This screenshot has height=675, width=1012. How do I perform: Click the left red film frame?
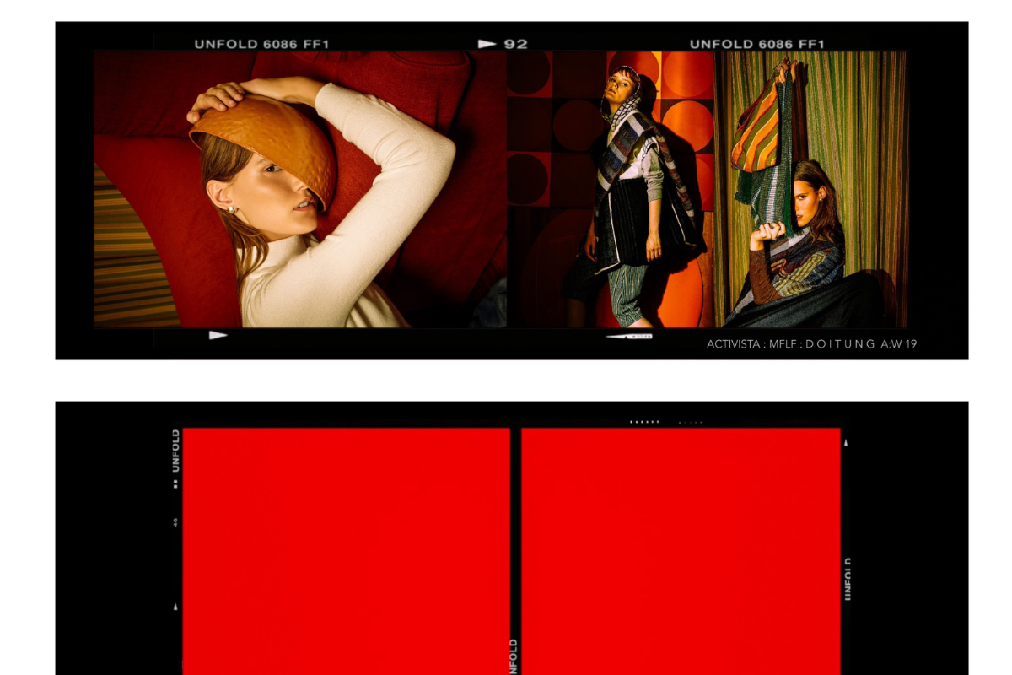tap(346, 548)
